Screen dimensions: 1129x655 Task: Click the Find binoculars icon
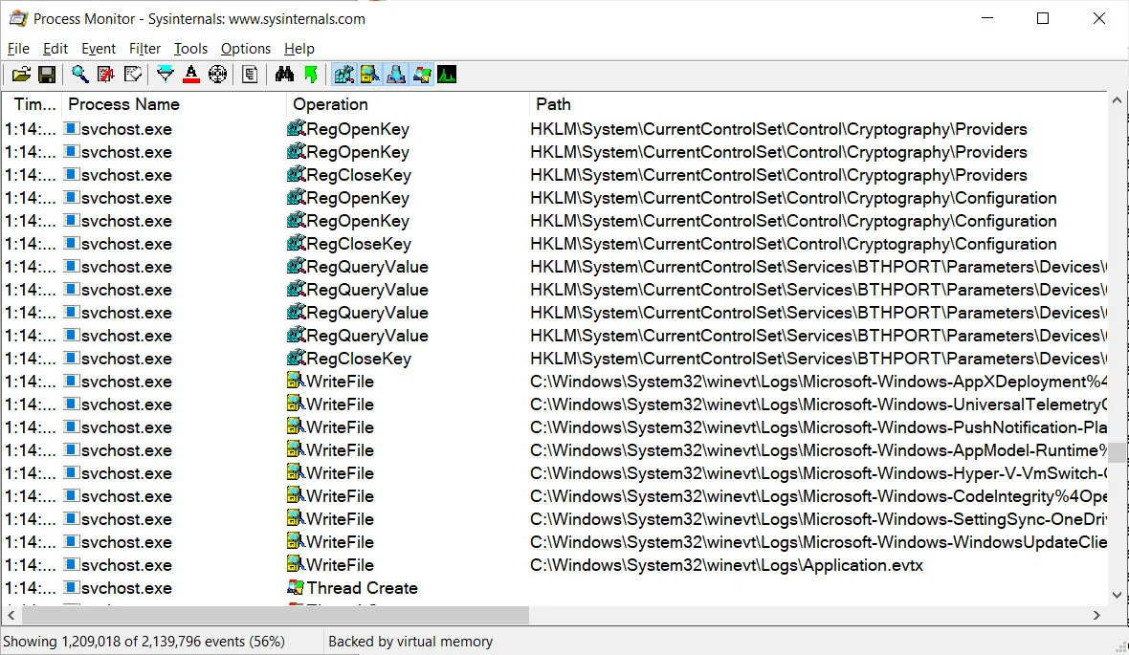pyautogui.click(x=284, y=75)
